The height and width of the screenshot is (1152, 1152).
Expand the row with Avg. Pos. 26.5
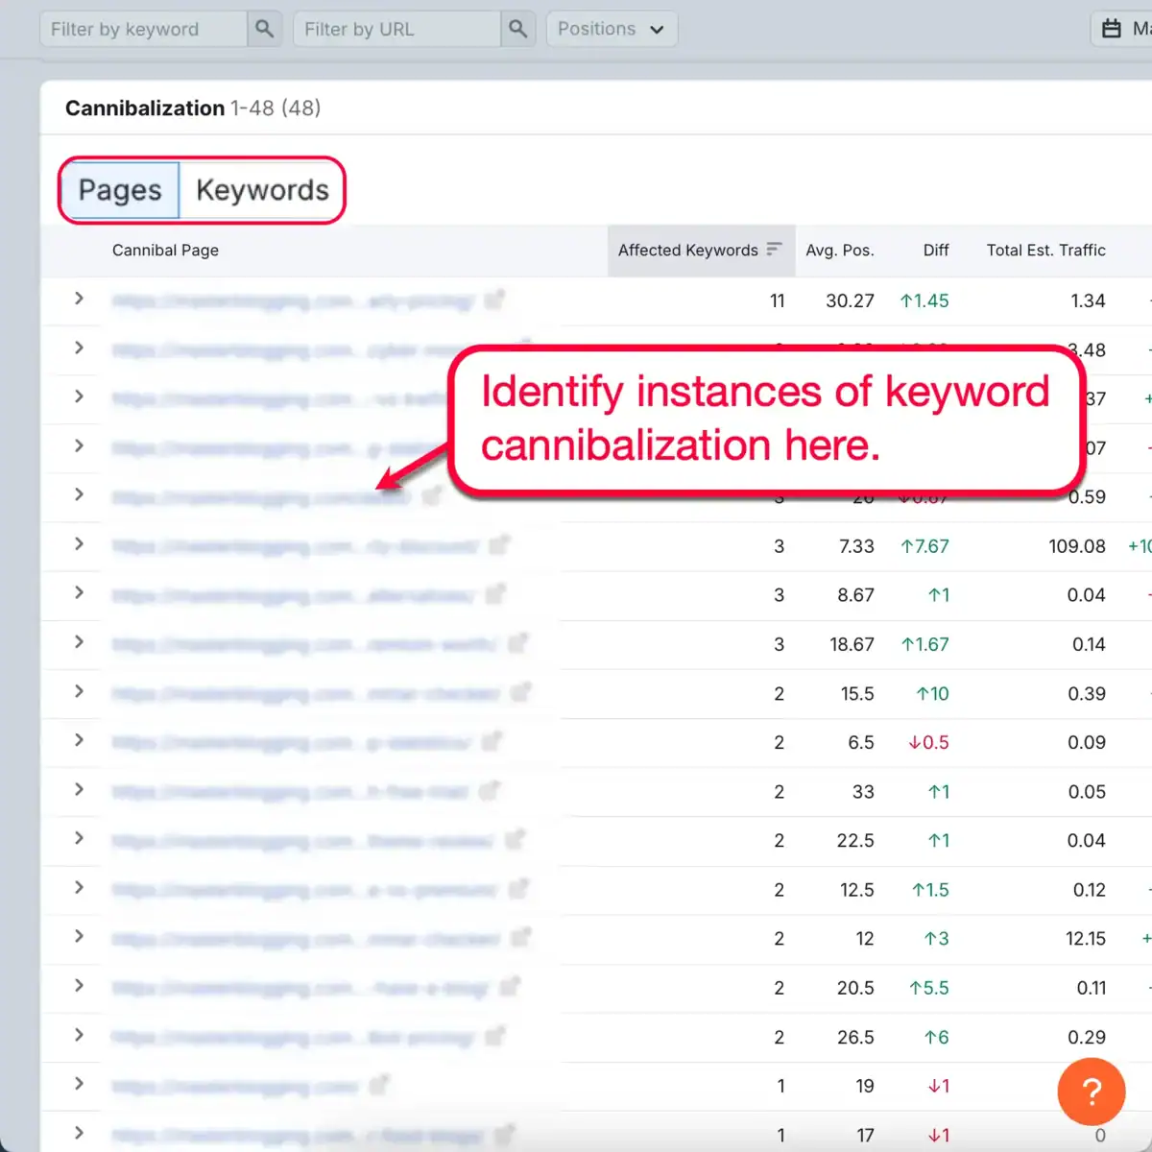pos(79,1035)
